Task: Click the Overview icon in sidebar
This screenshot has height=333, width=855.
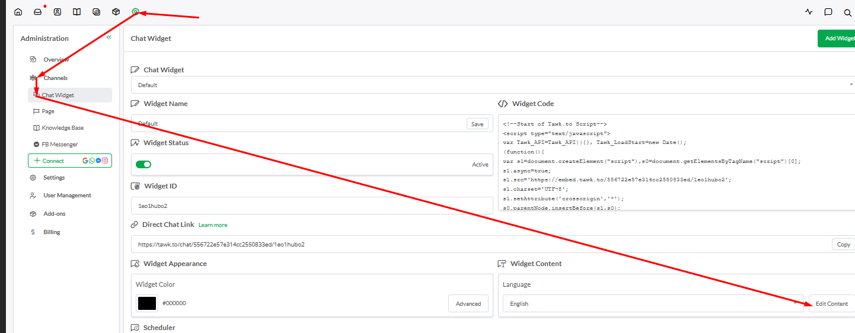Action: point(33,59)
